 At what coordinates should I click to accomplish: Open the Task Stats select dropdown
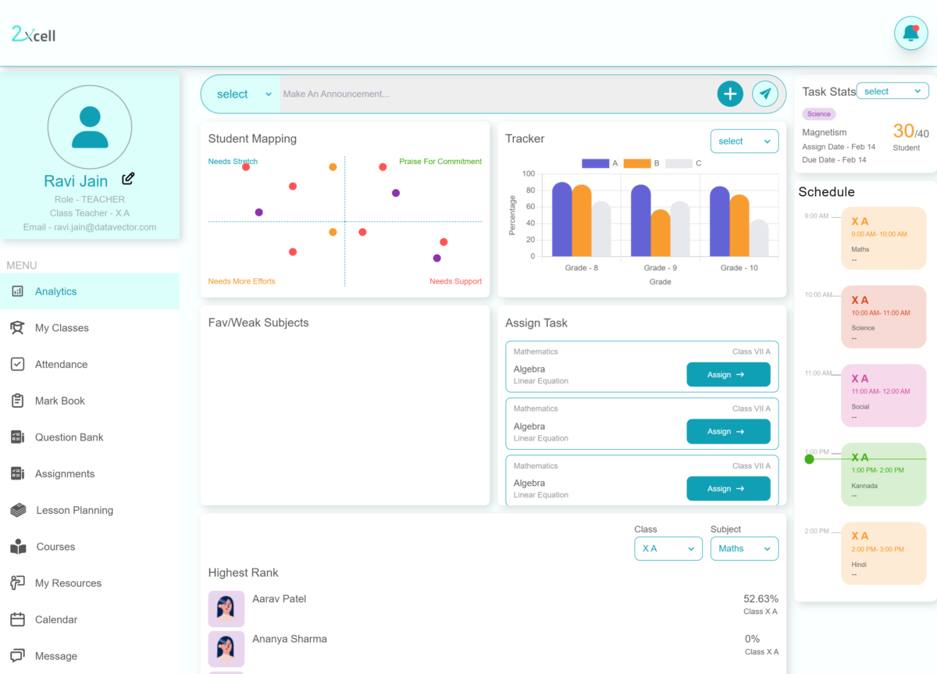pos(892,90)
